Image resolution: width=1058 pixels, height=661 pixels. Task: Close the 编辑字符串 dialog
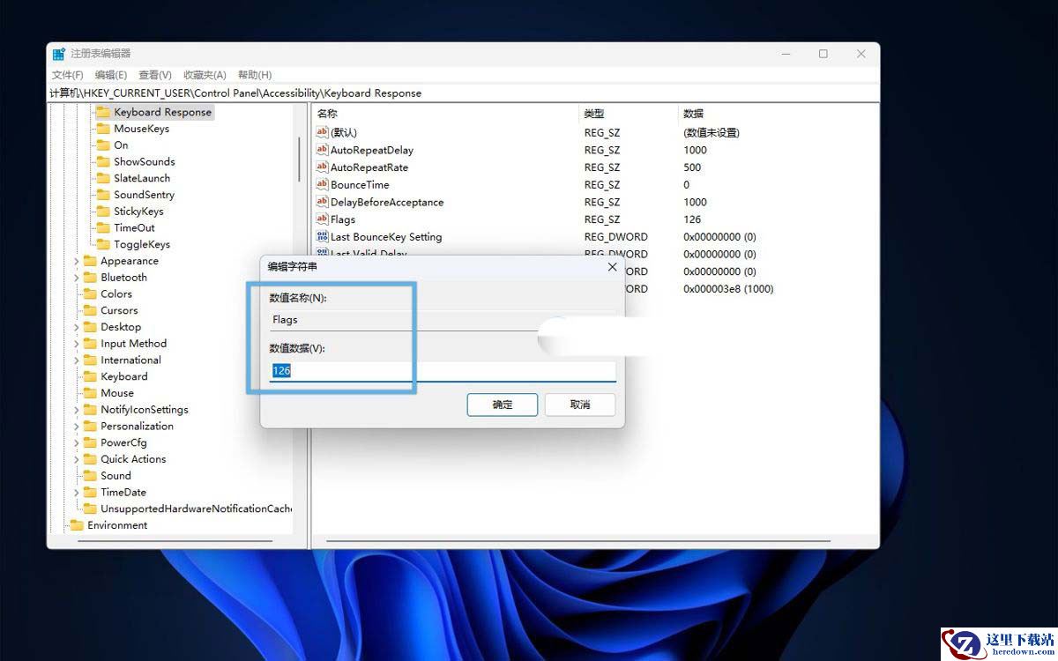tap(612, 266)
